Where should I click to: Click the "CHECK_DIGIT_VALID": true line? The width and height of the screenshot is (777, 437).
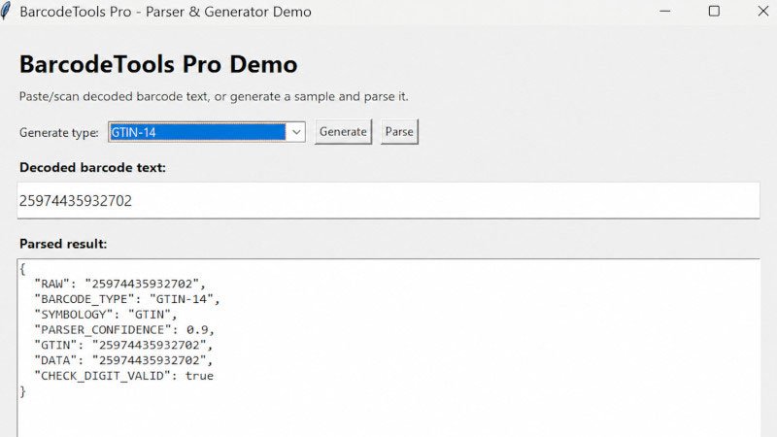[123, 376]
